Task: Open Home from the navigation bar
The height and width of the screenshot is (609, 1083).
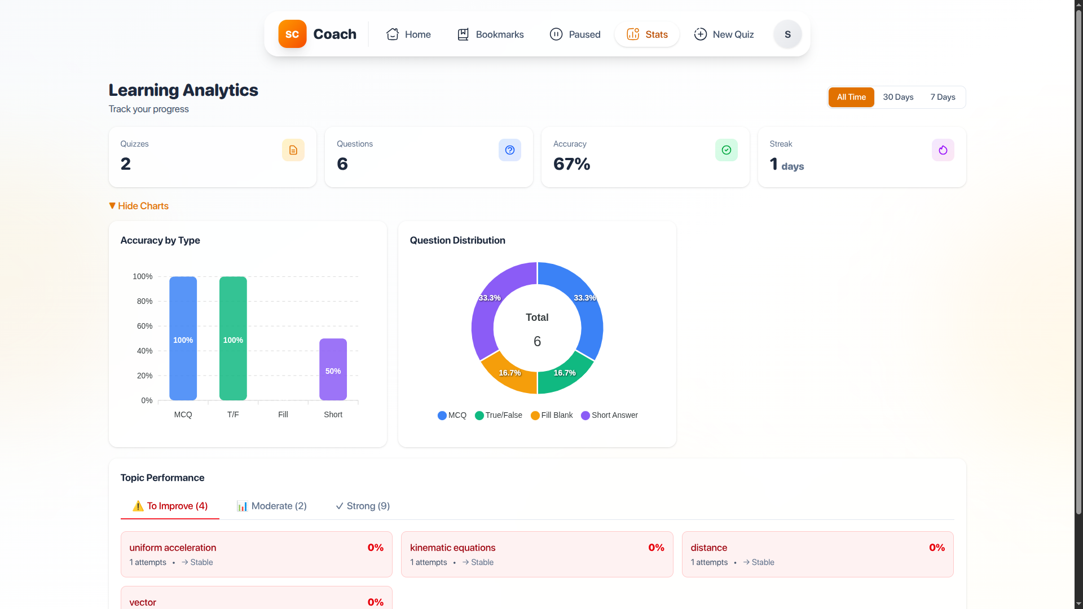Action: [x=408, y=34]
